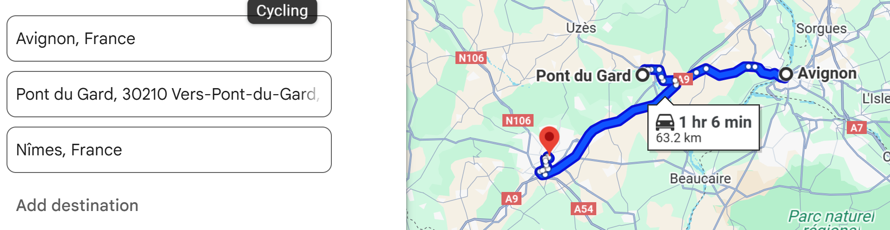Click the Avignon origin circle marker

coord(786,74)
